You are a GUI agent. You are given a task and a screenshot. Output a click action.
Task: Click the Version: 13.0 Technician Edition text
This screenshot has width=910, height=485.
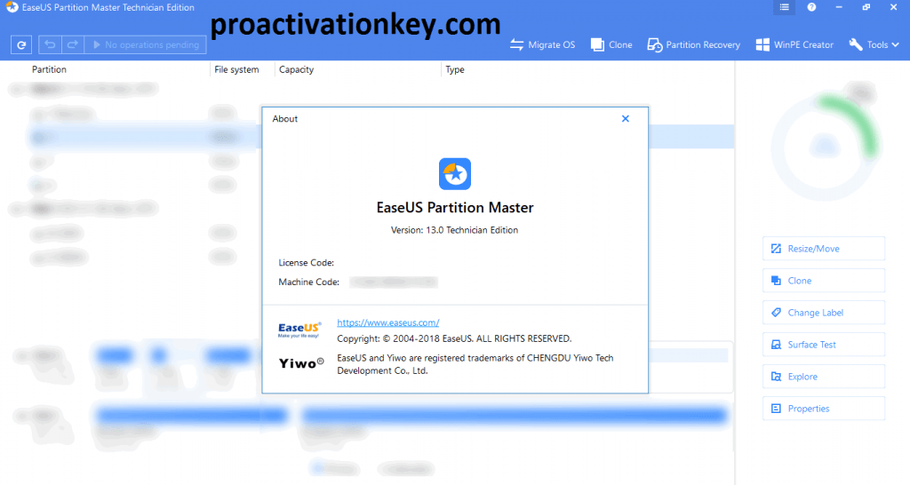[454, 230]
